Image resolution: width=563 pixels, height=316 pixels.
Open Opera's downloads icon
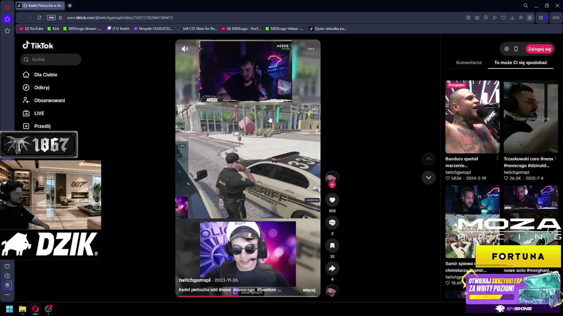(512, 18)
